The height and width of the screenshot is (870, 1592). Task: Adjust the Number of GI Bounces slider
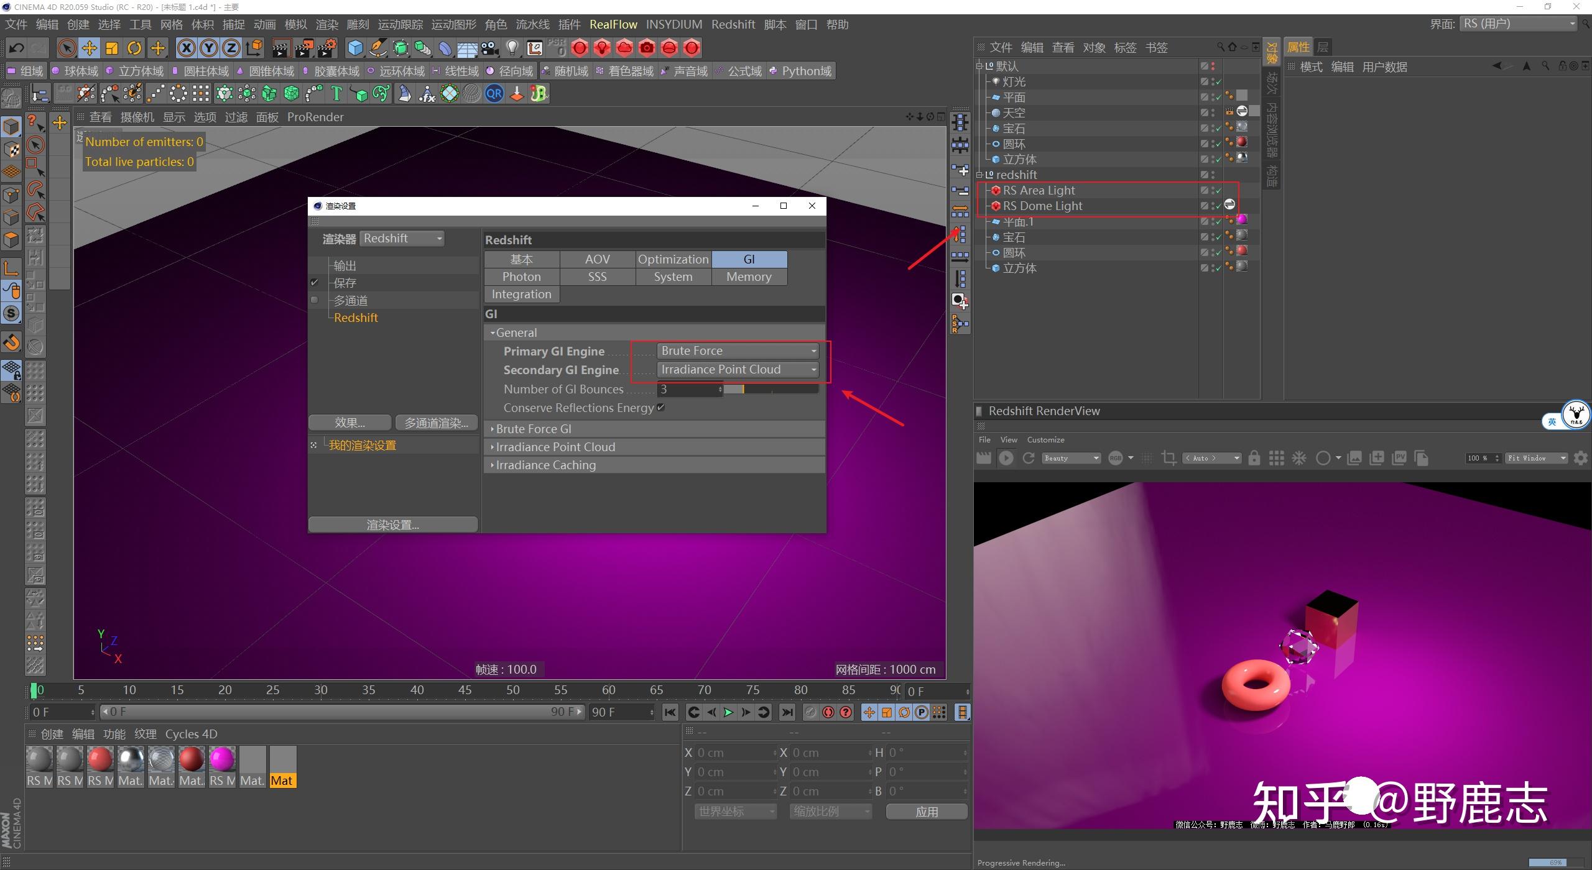(771, 389)
